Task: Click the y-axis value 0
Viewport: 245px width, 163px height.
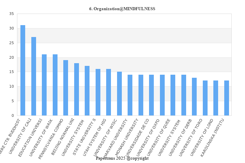Action: (x=13, y=115)
